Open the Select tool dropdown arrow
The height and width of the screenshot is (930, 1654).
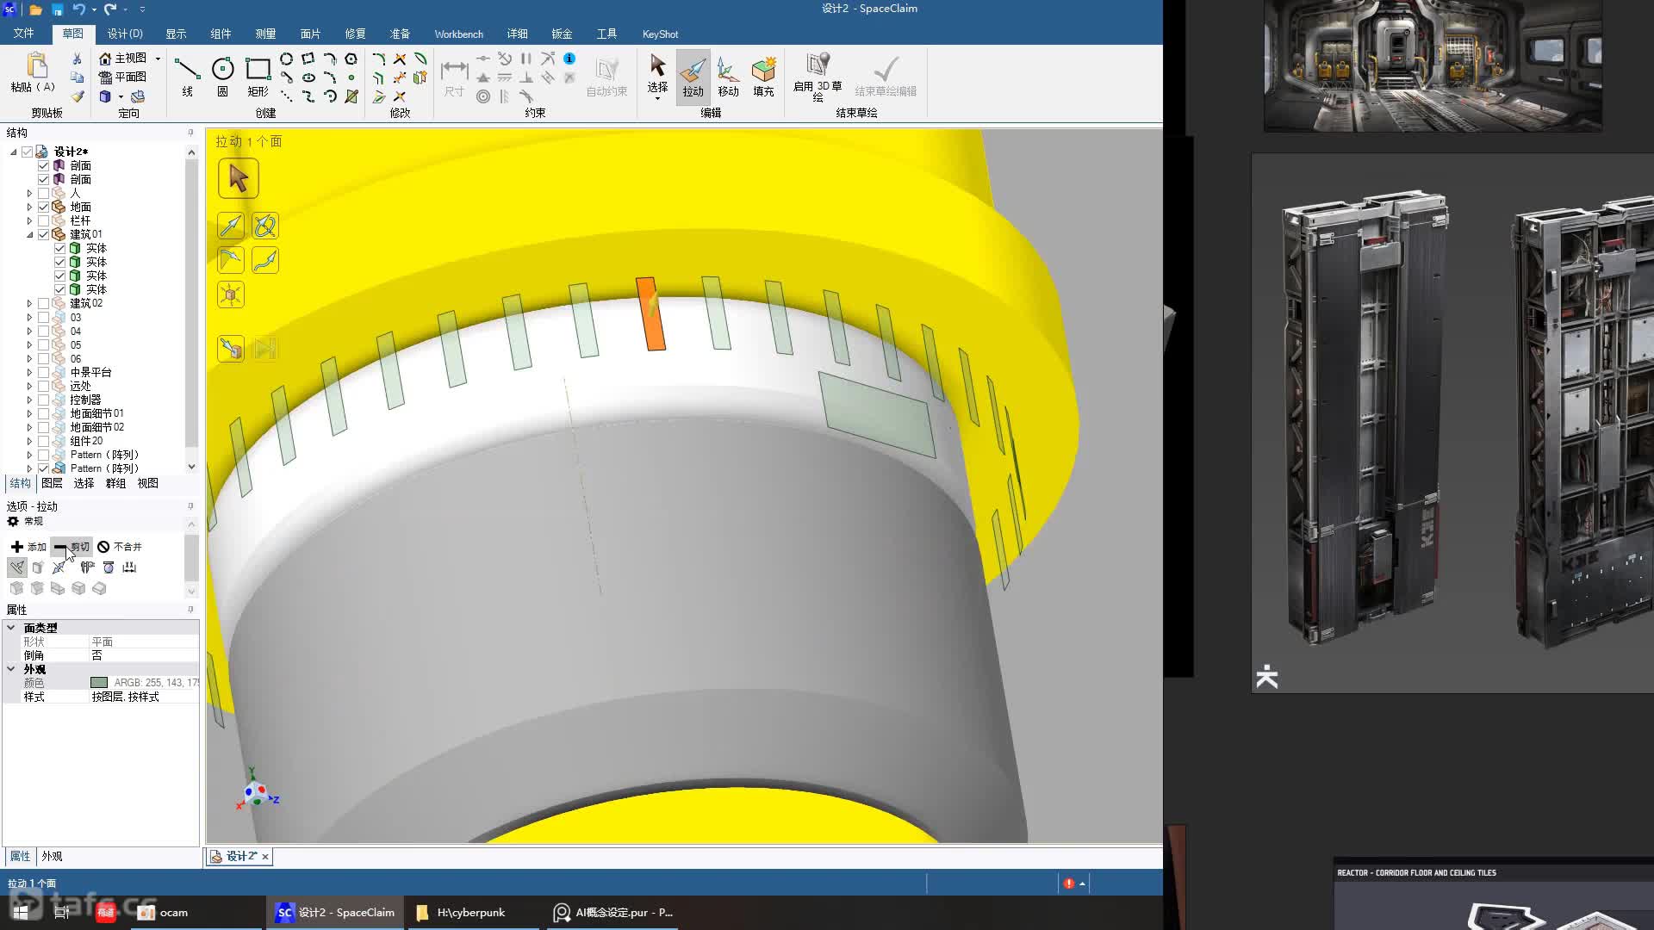point(657,98)
